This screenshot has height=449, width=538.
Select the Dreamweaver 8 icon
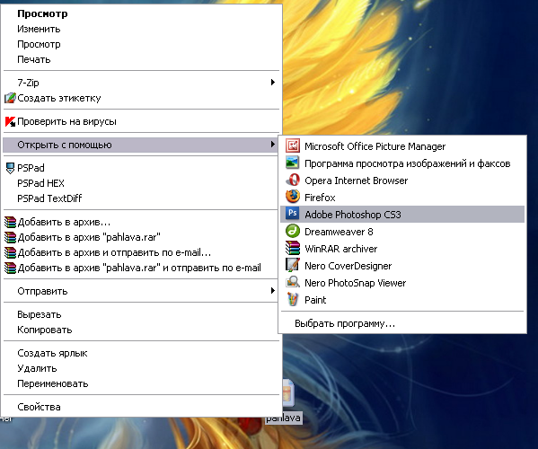(293, 231)
